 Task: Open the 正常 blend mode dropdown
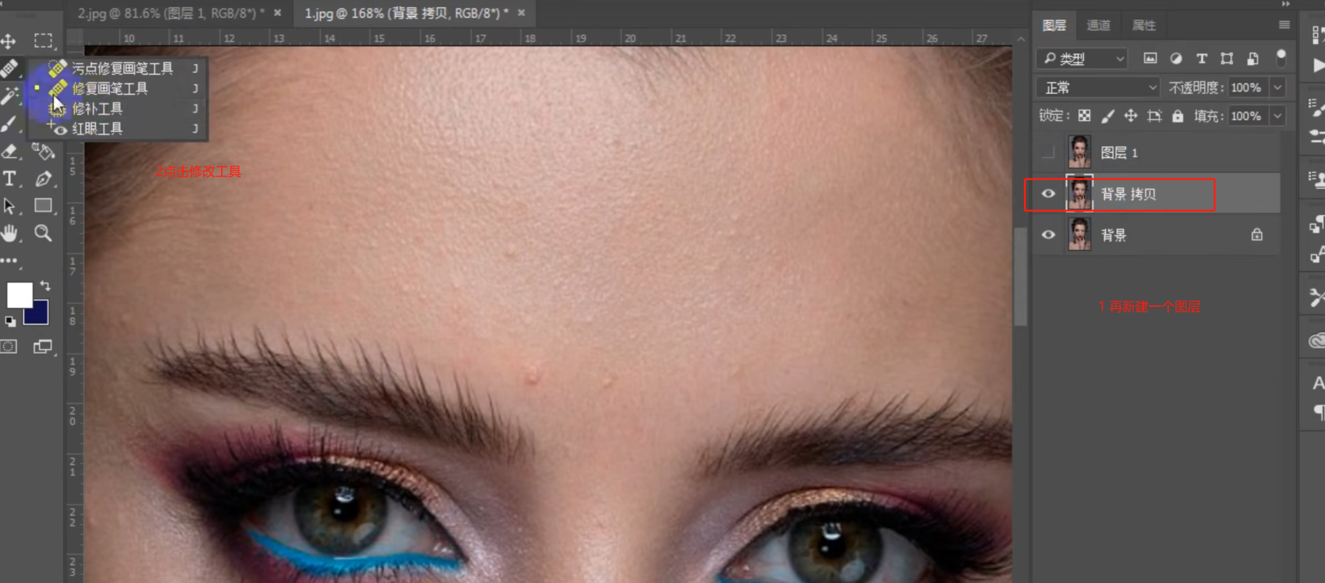[1097, 87]
